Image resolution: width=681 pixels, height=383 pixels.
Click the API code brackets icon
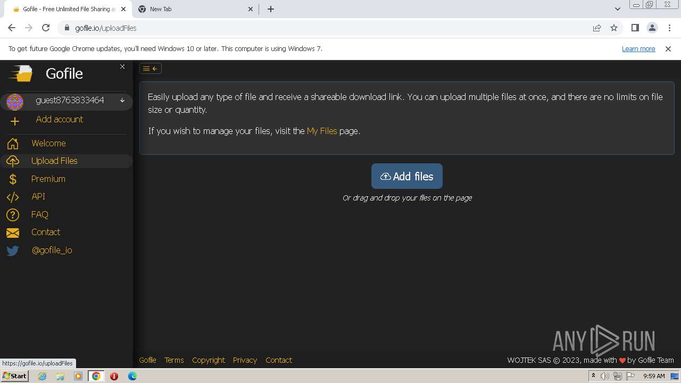click(x=13, y=197)
